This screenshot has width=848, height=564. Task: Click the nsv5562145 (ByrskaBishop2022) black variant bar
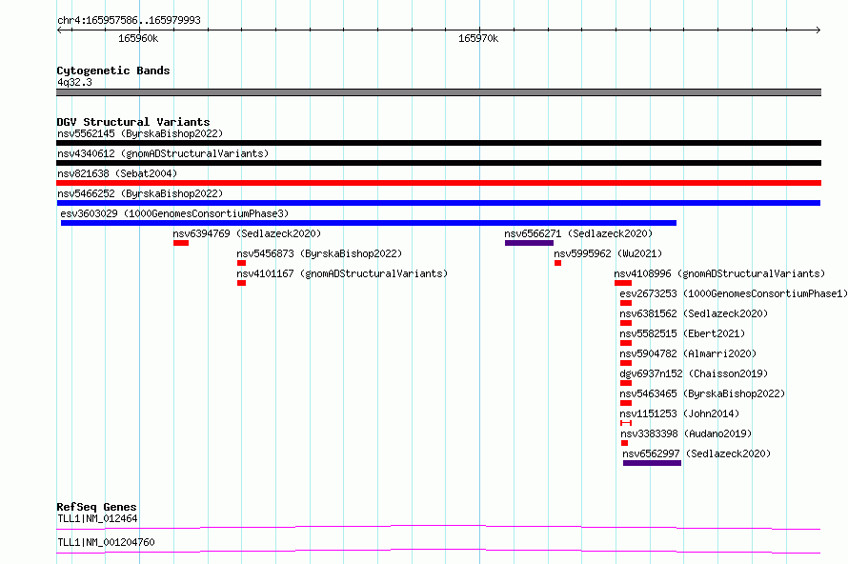coord(438,143)
